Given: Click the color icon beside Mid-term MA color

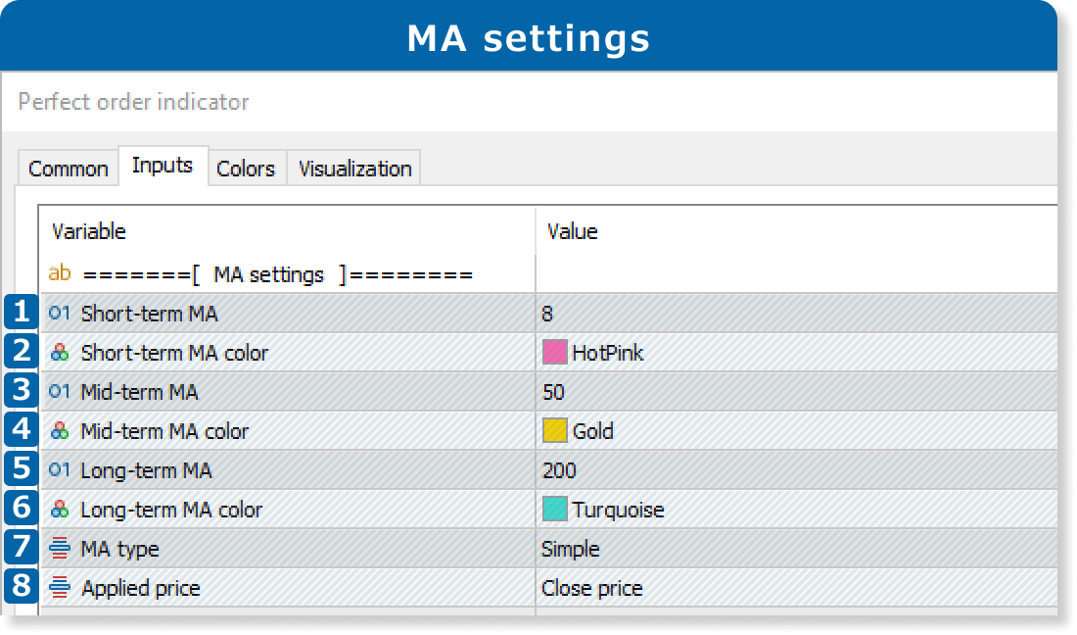Looking at the screenshot, I should coord(60,431).
